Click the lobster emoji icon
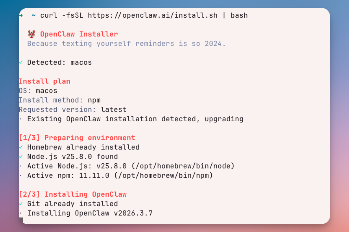The image size is (349, 232). (31, 34)
